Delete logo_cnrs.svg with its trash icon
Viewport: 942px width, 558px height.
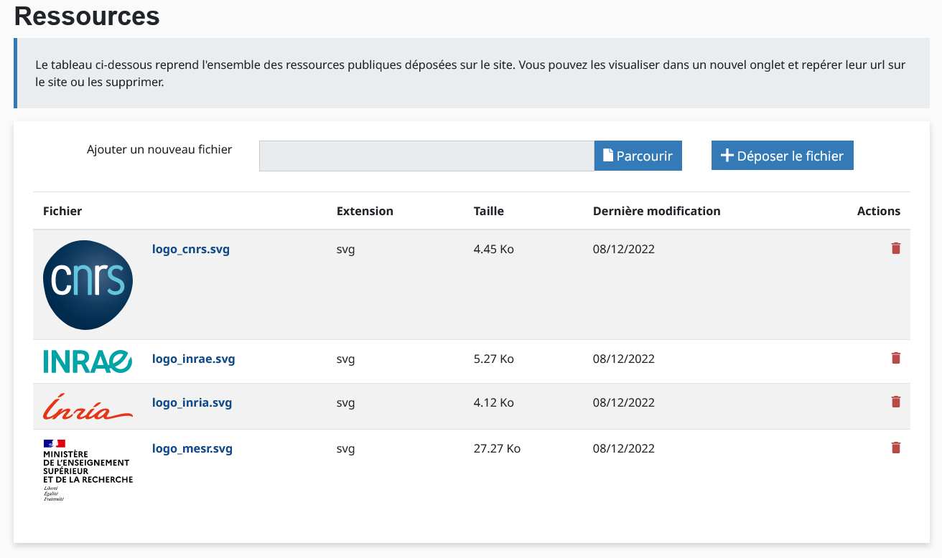click(x=895, y=248)
